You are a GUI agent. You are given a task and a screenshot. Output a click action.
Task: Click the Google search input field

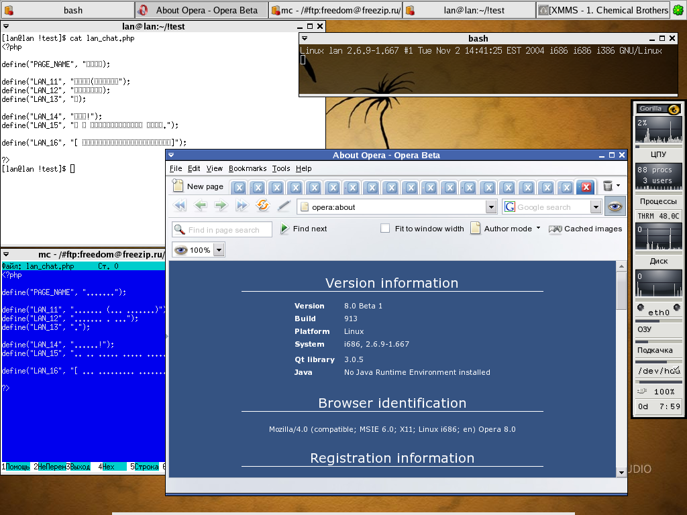552,207
